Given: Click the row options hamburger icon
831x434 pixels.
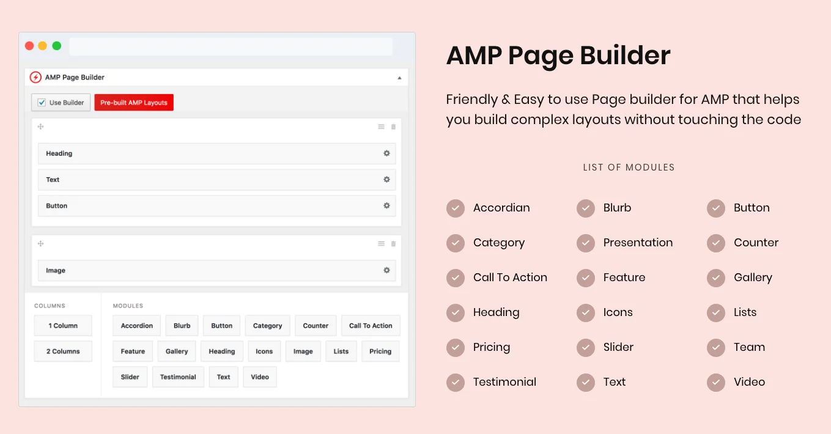Looking at the screenshot, I should point(380,127).
